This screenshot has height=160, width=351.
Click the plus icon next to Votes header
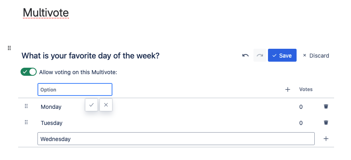coord(288,89)
